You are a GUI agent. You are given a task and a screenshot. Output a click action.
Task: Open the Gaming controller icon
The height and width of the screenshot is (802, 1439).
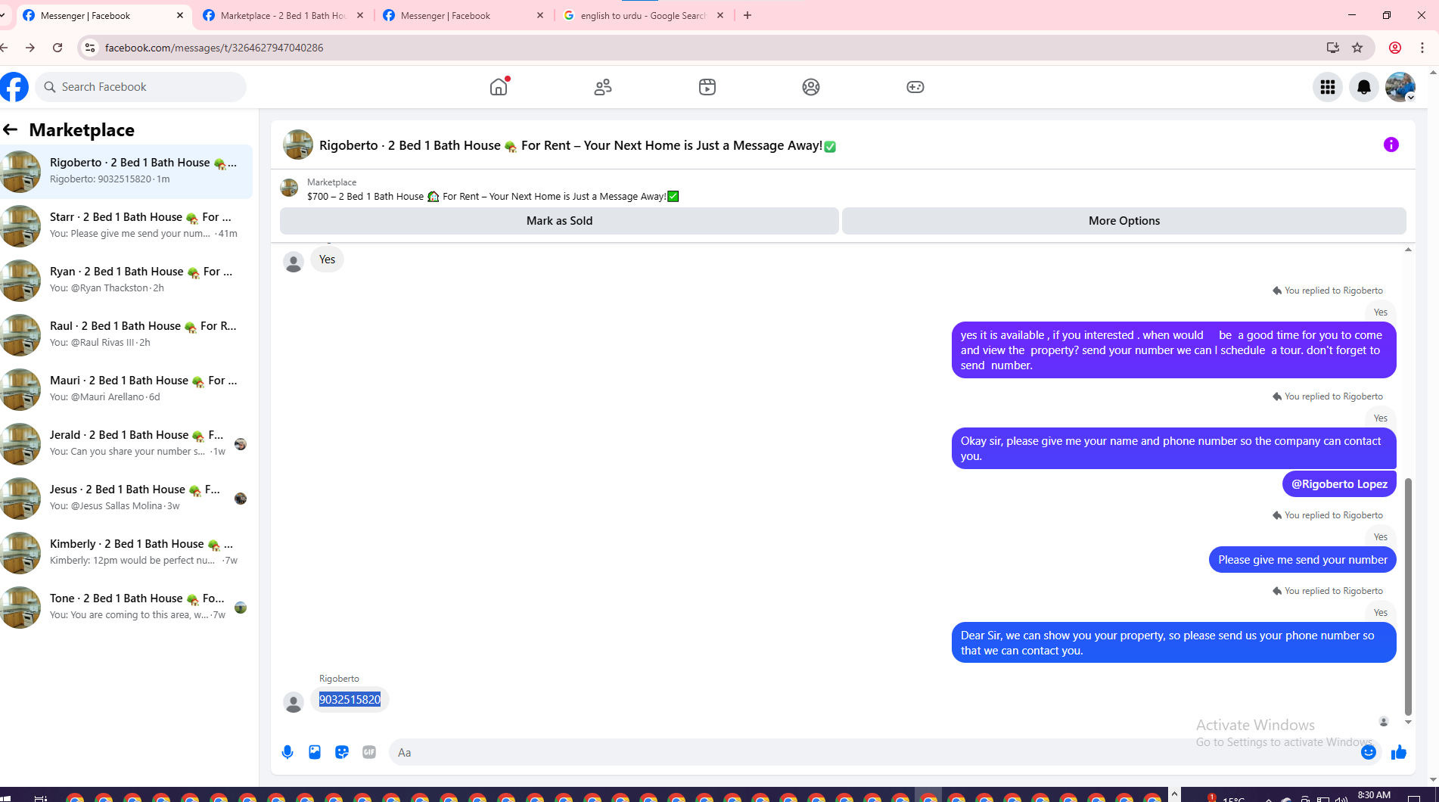point(915,87)
